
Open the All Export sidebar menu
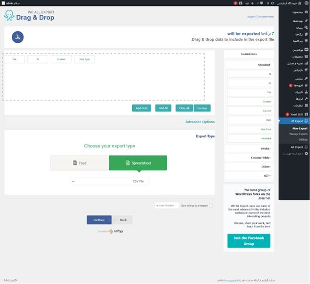click(295, 121)
